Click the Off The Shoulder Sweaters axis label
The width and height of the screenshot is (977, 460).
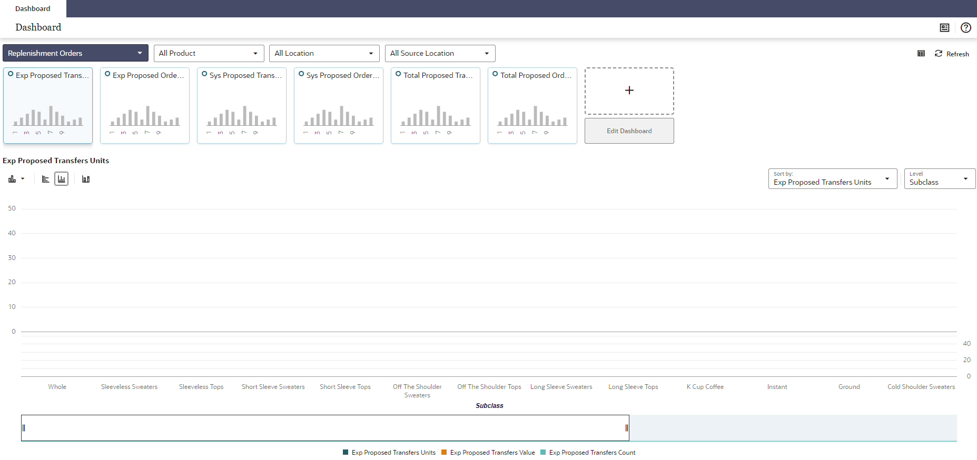click(417, 391)
